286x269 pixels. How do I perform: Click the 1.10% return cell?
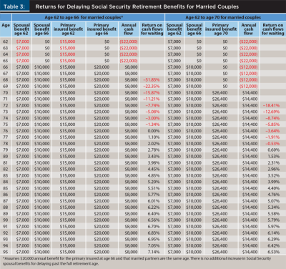[x=154, y=137]
